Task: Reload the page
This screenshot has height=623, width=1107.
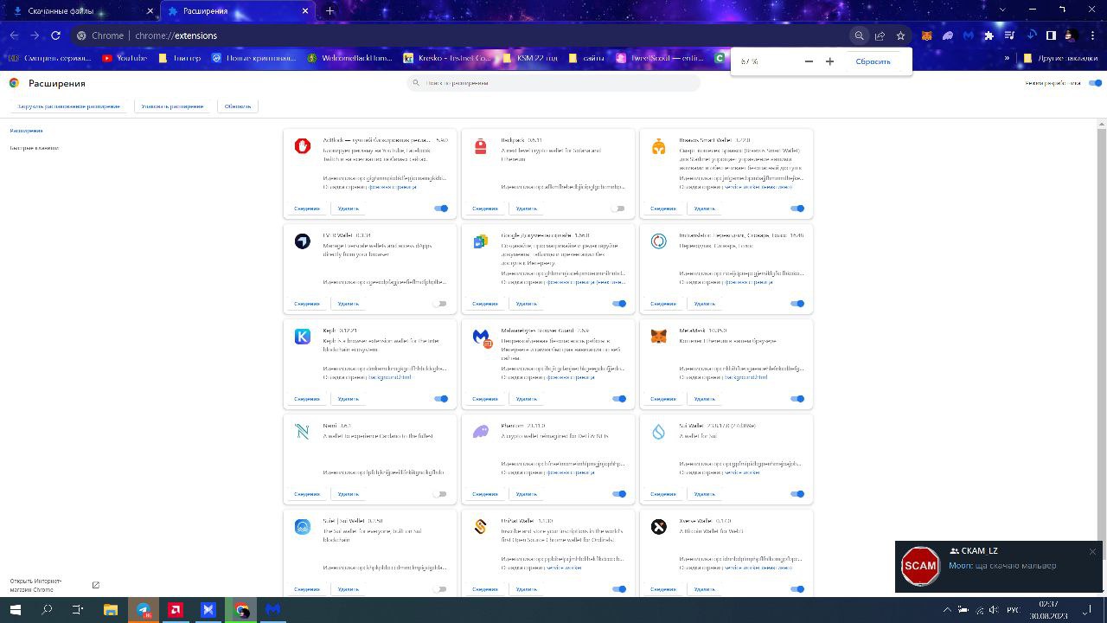Action: [x=55, y=35]
